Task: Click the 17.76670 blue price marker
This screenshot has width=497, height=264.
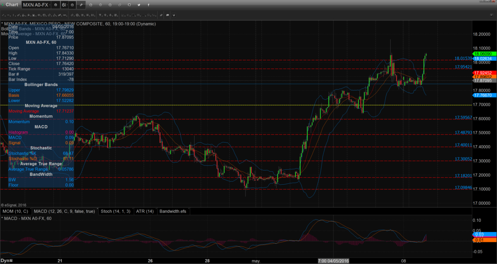Action: (484, 95)
